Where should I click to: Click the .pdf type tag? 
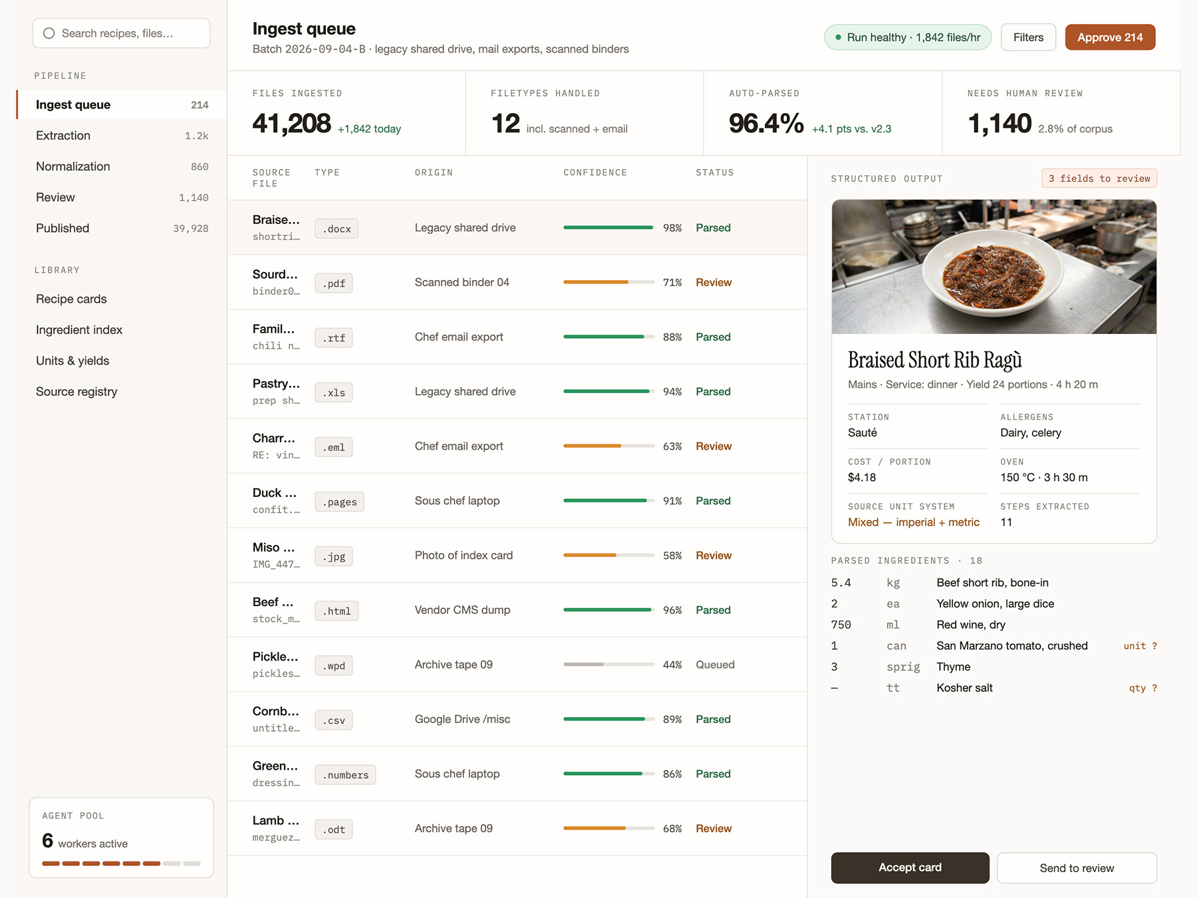(x=334, y=283)
